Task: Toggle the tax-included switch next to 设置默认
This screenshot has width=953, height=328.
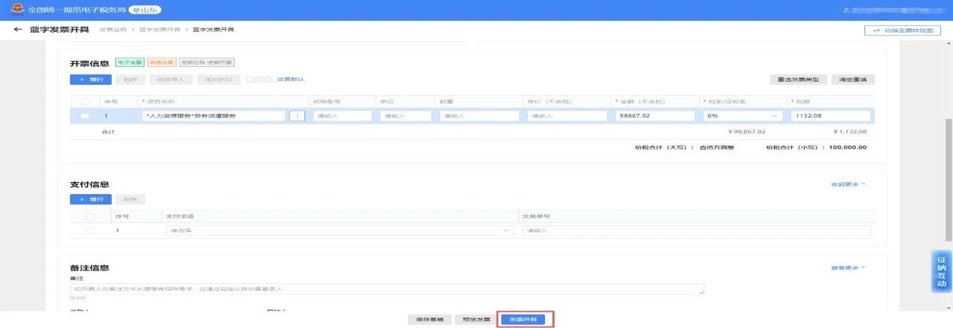Action: pos(258,79)
